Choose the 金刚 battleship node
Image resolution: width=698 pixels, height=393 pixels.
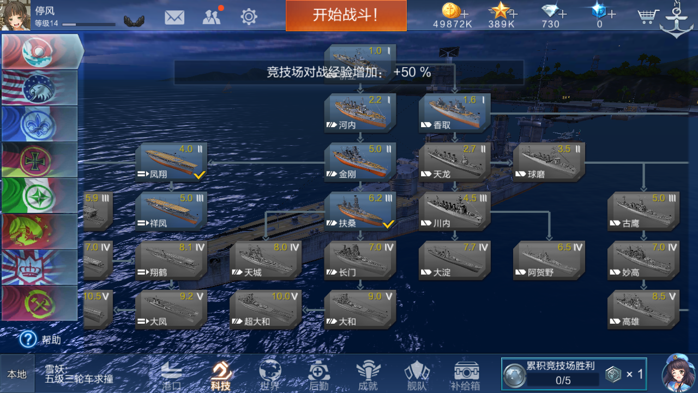coord(360,162)
